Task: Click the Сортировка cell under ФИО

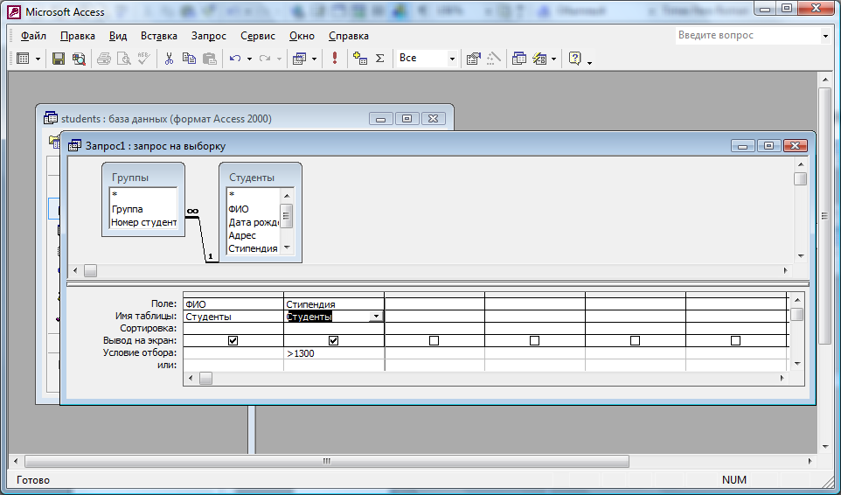Action: (x=233, y=328)
